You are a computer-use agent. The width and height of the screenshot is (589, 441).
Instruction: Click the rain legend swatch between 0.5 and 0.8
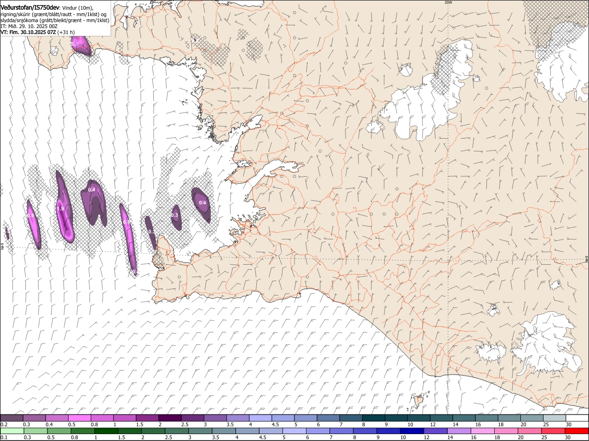pos(59,431)
